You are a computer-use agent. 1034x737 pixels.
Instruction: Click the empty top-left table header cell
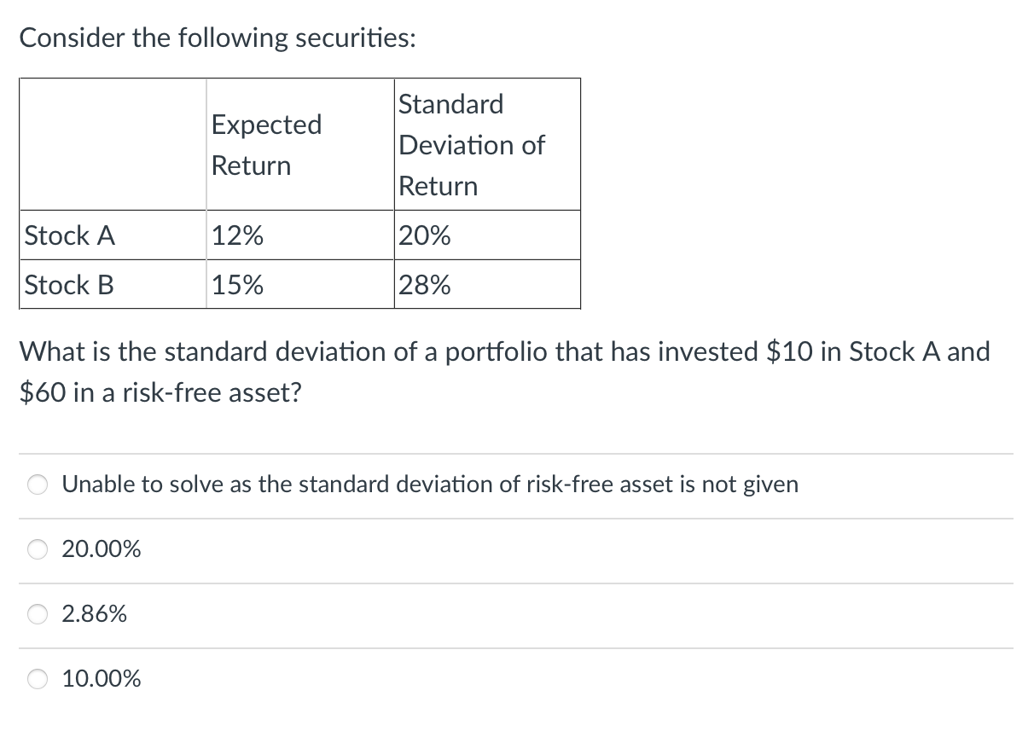(x=113, y=145)
